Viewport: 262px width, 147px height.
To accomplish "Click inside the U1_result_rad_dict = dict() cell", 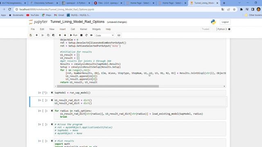I will tap(140, 102).
